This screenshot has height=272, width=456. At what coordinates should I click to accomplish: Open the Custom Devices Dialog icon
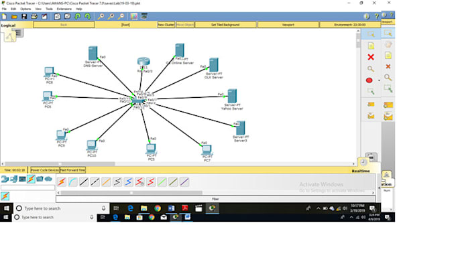144,17
